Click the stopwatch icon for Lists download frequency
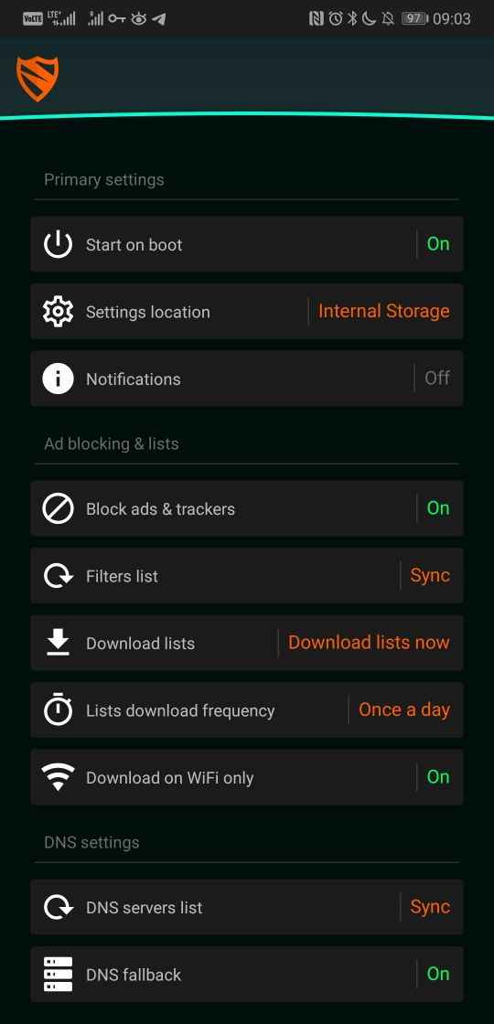 click(x=59, y=709)
